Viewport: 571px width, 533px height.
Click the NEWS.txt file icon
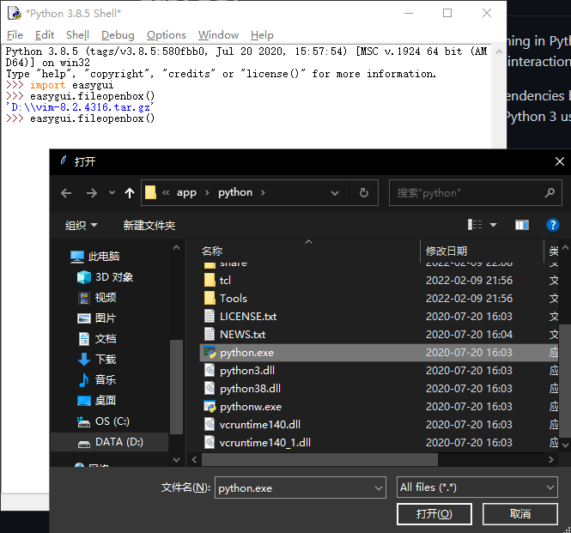coord(210,334)
